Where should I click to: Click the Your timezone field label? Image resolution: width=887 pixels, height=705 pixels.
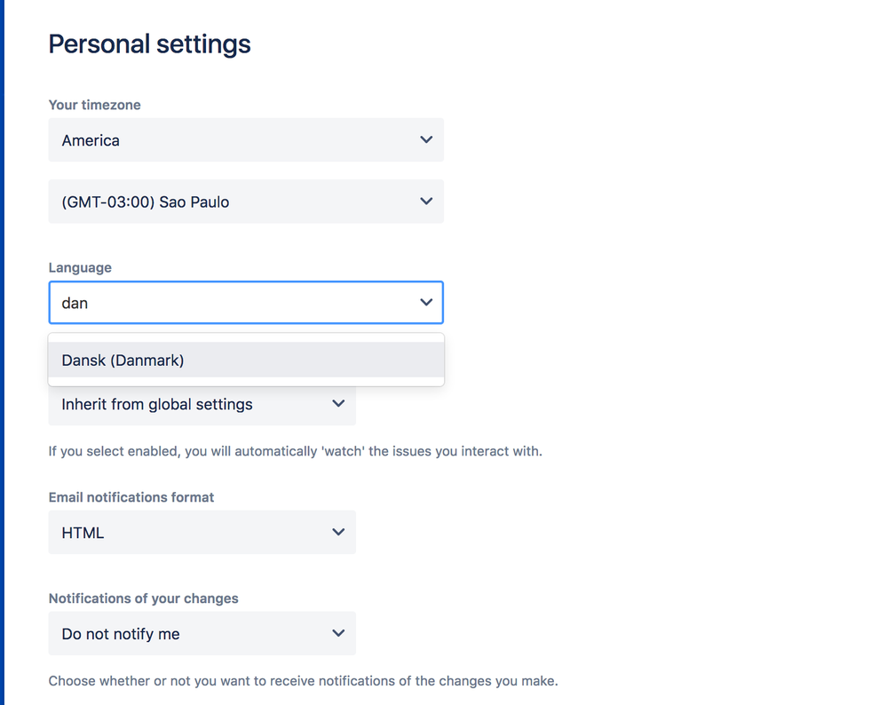coord(94,105)
